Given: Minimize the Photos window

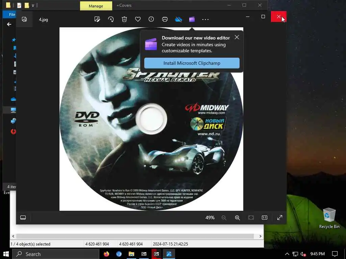Looking at the screenshot, I should coord(248,17).
